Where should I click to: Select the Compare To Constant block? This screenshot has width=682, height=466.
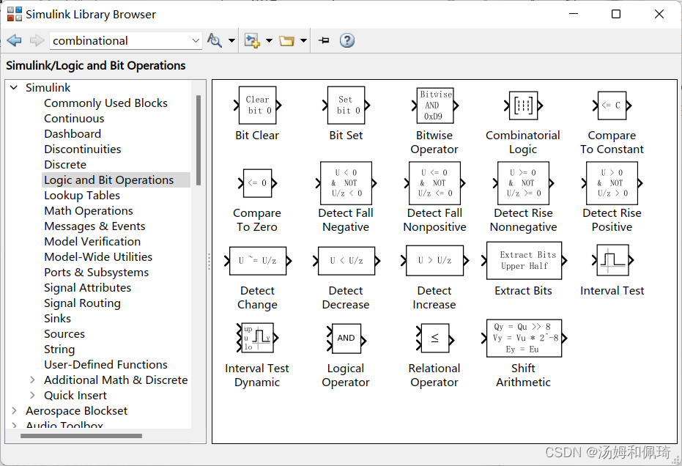(x=612, y=106)
